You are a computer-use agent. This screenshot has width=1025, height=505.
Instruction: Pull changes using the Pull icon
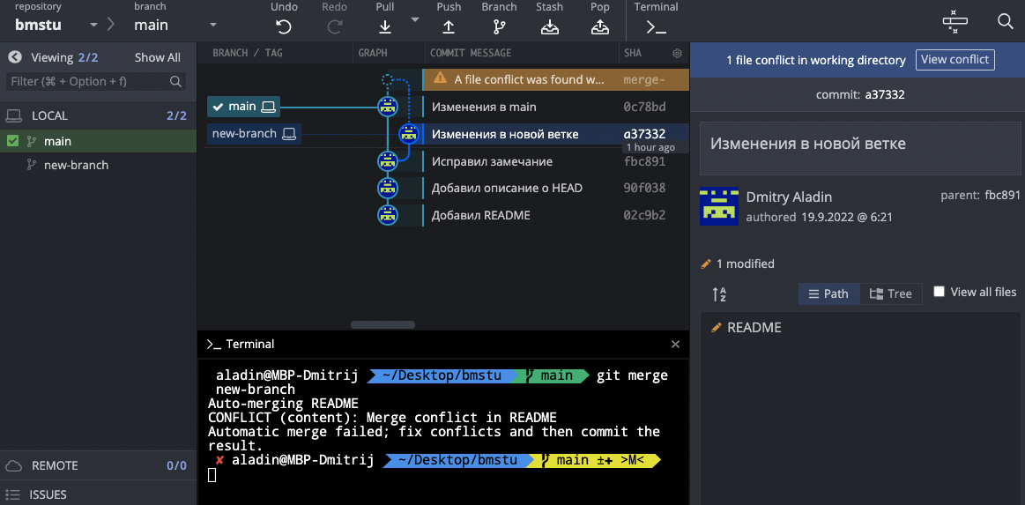point(384,26)
